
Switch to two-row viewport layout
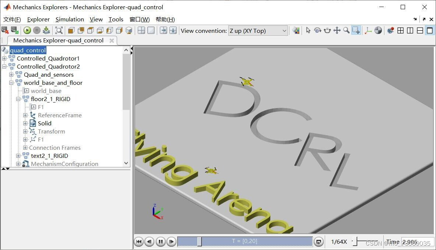coord(420,30)
